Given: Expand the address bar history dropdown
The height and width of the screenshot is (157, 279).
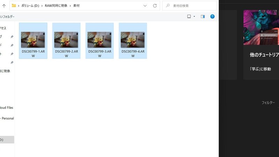Looking at the screenshot, I should (x=145, y=6).
